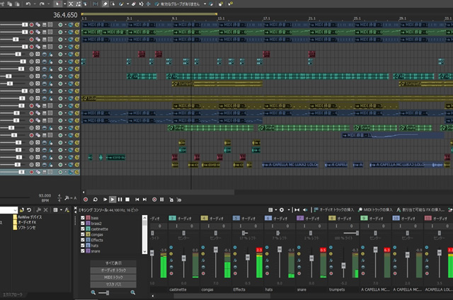Click the Undo arrow in the top toolbar
The height and width of the screenshot is (300, 453).
point(28,4)
